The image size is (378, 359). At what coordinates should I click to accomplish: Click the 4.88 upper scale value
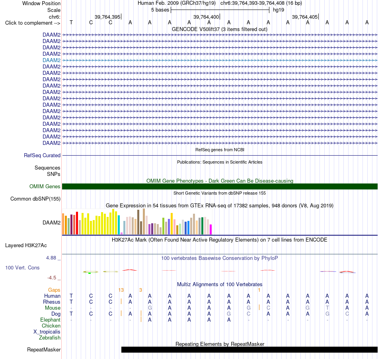pos(51,258)
